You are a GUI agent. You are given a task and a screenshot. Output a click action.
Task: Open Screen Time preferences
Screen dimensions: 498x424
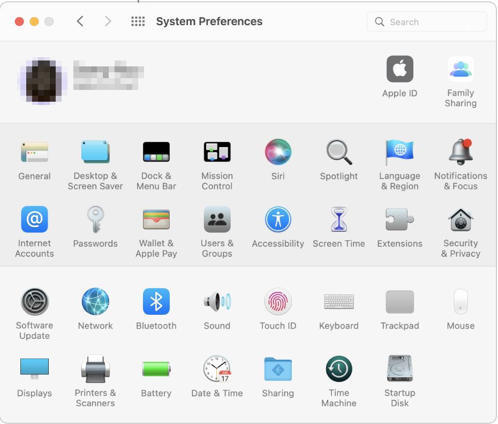(x=339, y=219)
